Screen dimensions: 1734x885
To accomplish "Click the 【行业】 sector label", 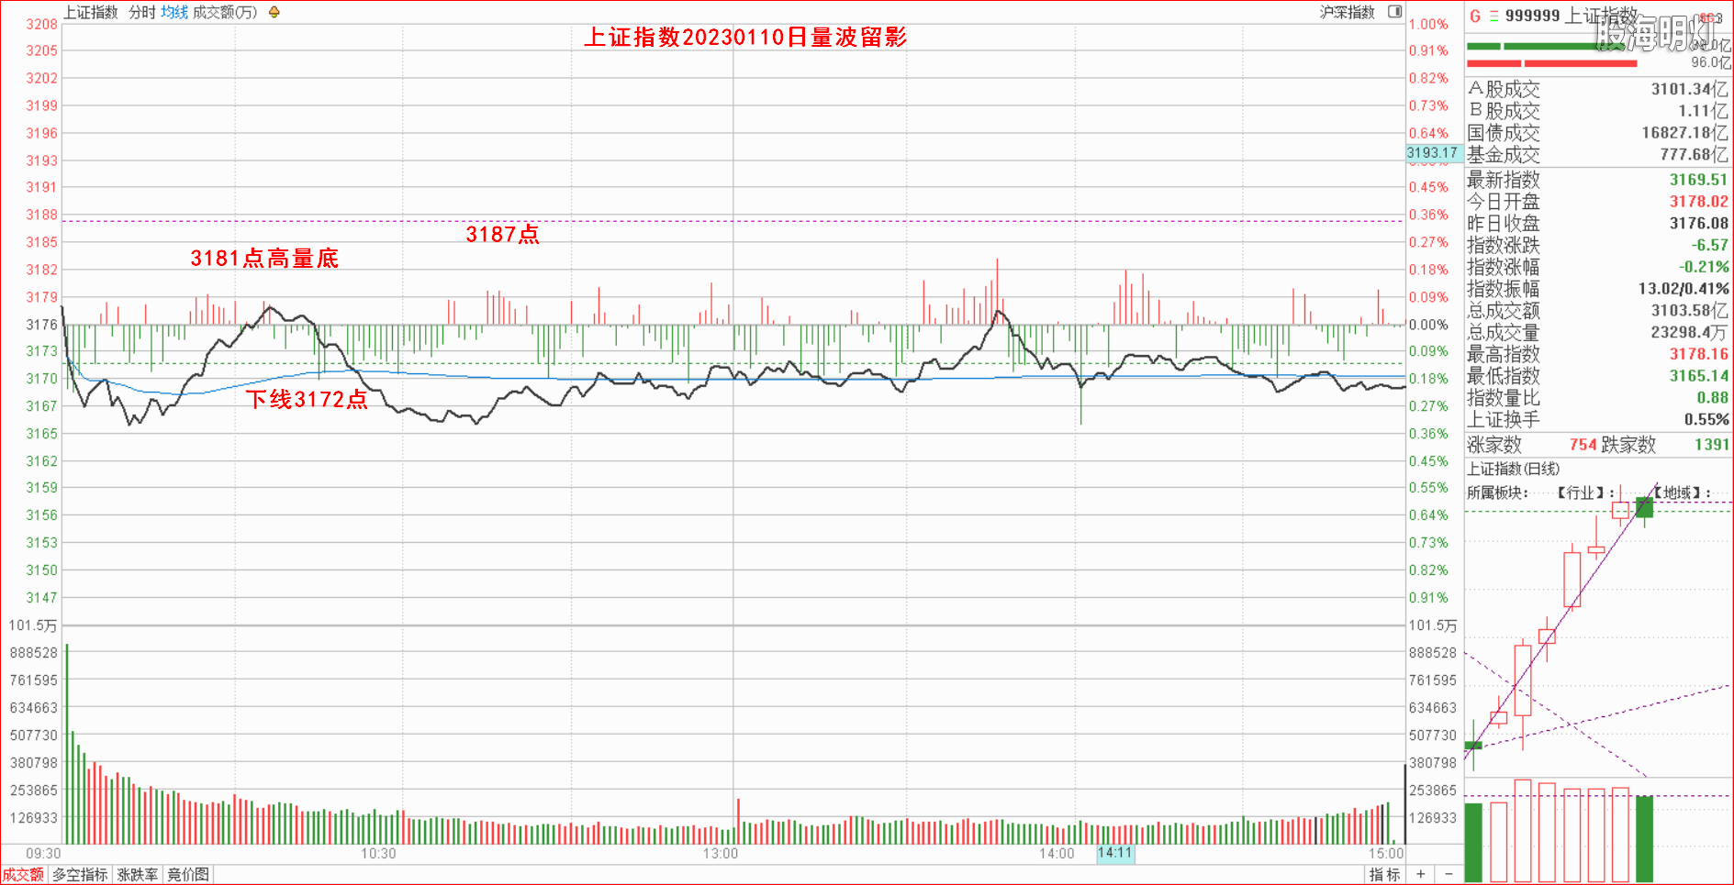I will tap(1581, 492).
